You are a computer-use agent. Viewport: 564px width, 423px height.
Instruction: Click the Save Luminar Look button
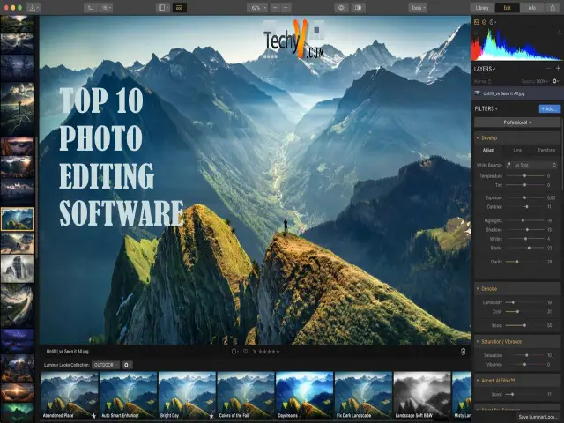[538, 417]
